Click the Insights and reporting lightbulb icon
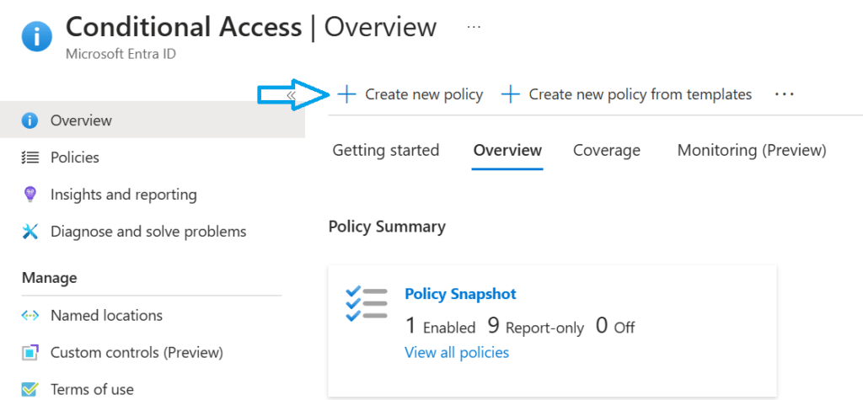 point(30,195)
